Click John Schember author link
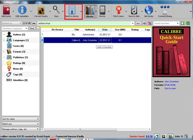This screenshot has width=193, height=140. click(171, 81)
